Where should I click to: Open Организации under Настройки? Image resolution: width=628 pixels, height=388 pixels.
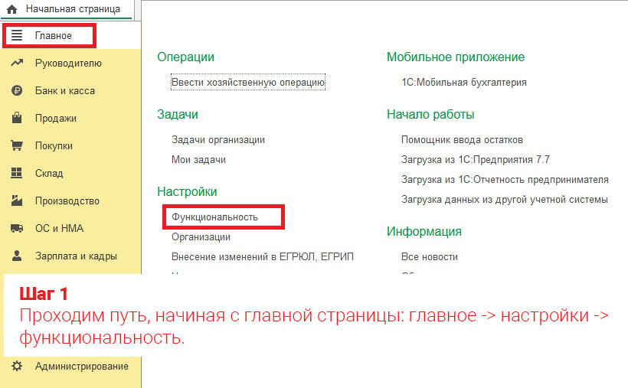[201, 236]
